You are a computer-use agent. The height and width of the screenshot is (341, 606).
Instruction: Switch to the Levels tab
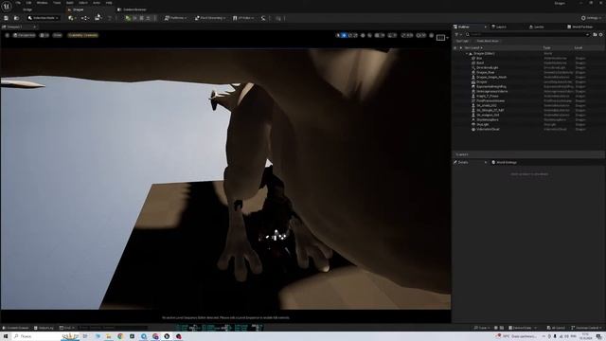point(537,27)
